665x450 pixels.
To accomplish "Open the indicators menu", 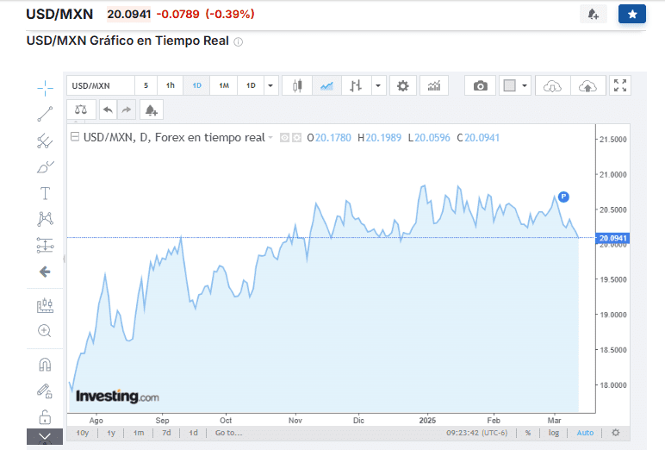I will pos(434,85).
